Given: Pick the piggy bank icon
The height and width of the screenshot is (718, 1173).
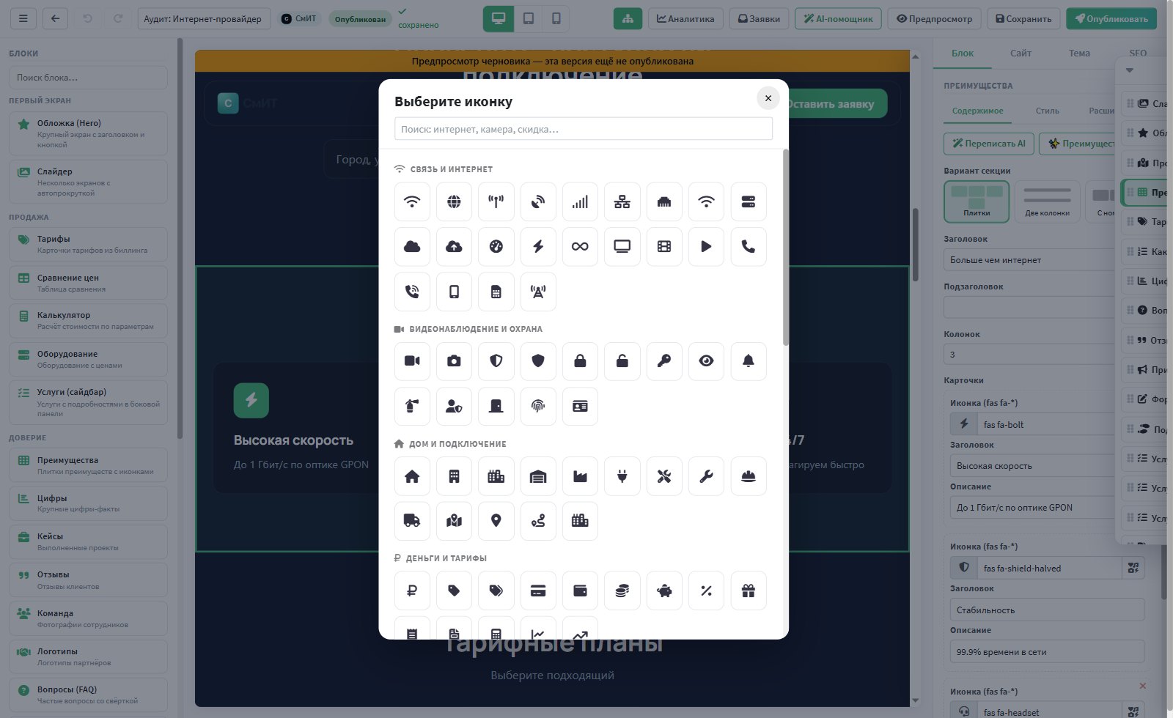Looking at the screenshot, I should 664,591.
